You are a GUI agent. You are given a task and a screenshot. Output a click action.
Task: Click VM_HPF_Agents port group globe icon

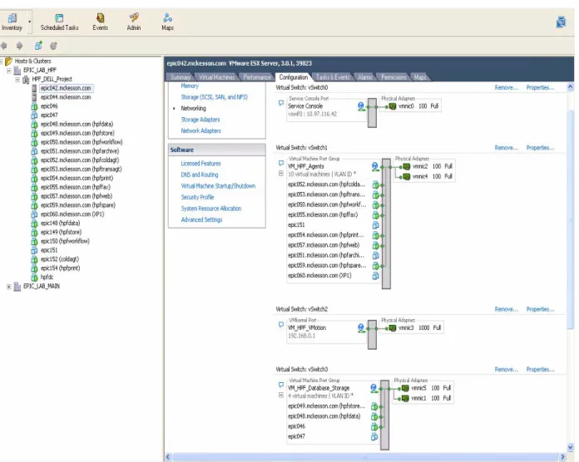coord(375,167)
